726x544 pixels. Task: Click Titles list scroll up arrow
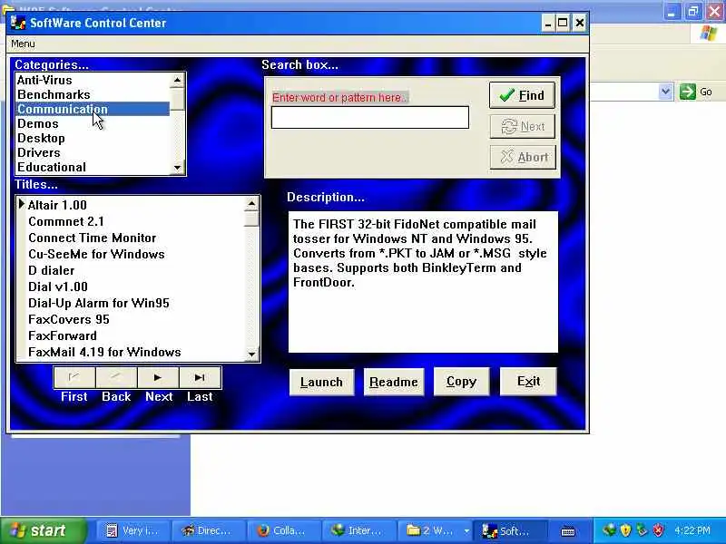pos(251,203)
